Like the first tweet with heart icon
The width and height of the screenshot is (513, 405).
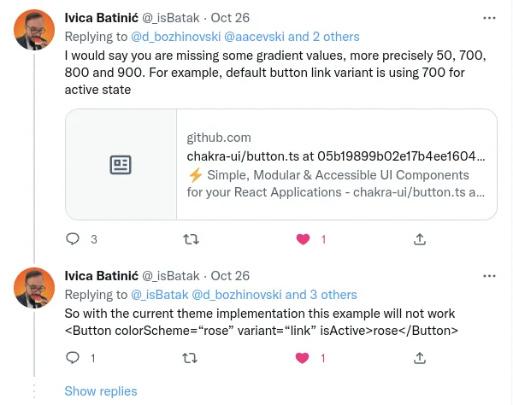coord(302,239)
